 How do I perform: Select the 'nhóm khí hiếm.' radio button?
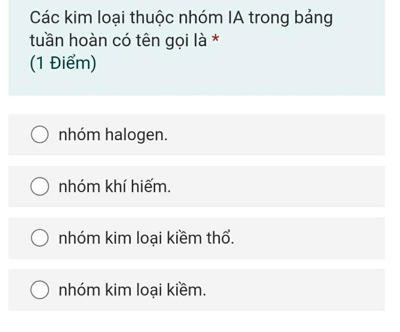click(39, 186)
